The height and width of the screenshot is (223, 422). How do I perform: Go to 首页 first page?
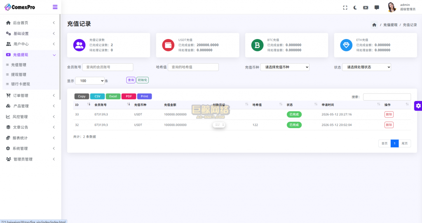coord(384,144)
